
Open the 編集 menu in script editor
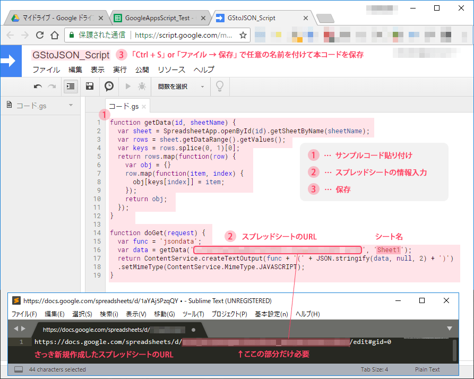[x=75, y=70]
